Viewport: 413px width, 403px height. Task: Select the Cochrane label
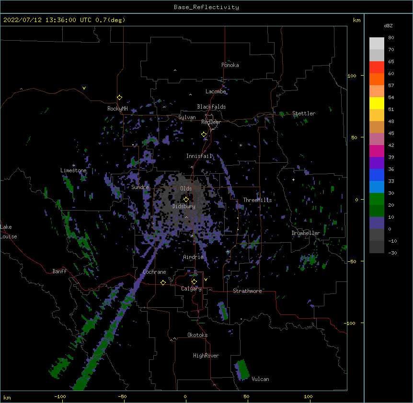click(154, 272)
